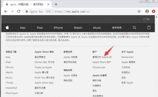Open the Genius Bar 天才吧 link
This screenshot has height=97, width=158.
point(45,62)
